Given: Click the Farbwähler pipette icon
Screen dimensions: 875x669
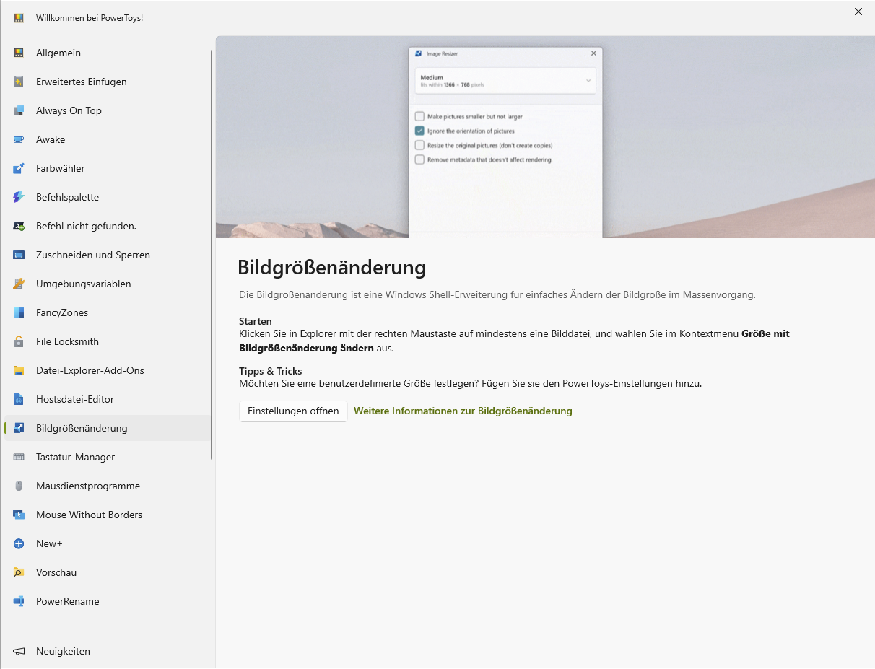Looking at the screenshot, I should (19, 168).
